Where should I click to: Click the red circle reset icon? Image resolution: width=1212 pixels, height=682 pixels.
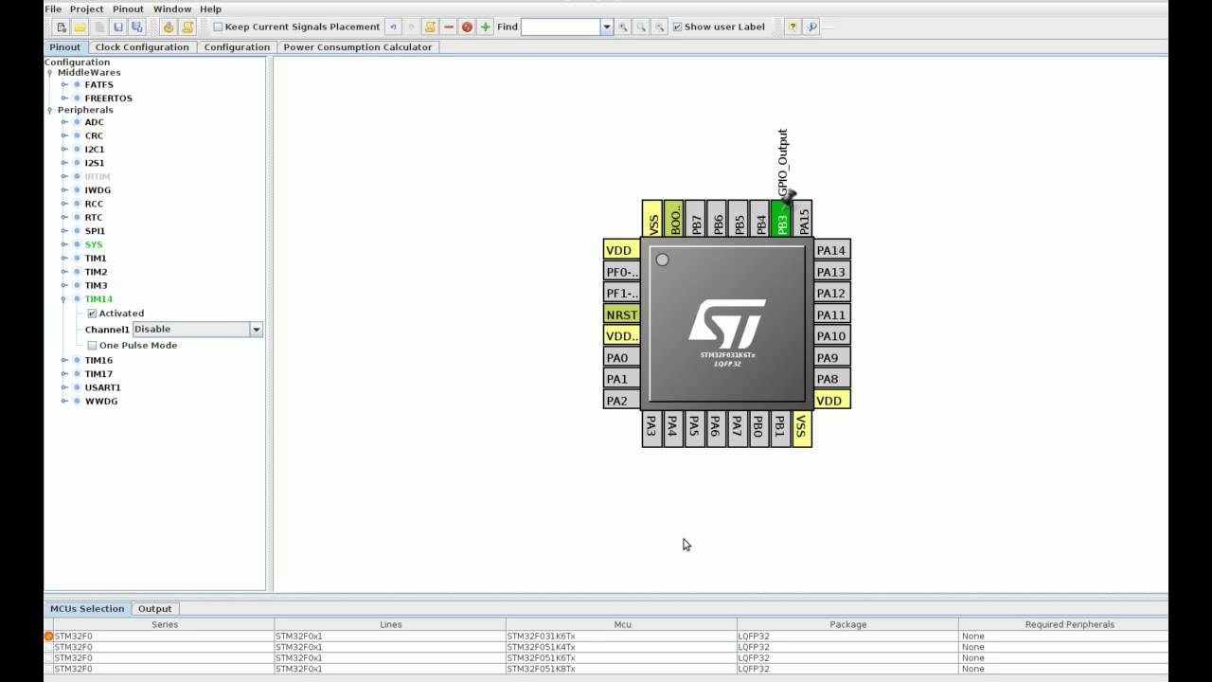click(x=467, y=27)
